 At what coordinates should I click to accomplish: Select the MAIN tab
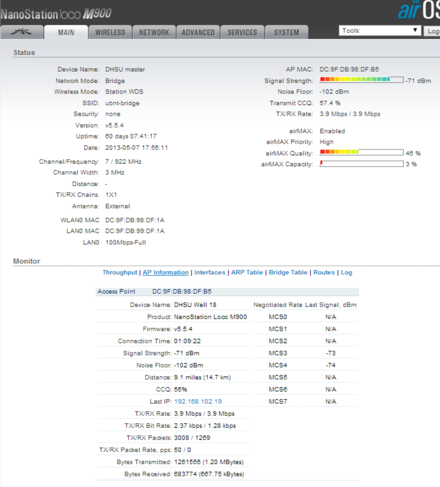(x=66, y=33)
